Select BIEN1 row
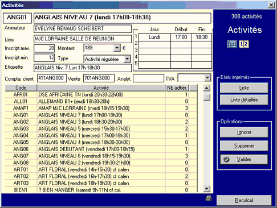Image resolution: width=277 pixels, height=208 pixels. tap(101, 190)
